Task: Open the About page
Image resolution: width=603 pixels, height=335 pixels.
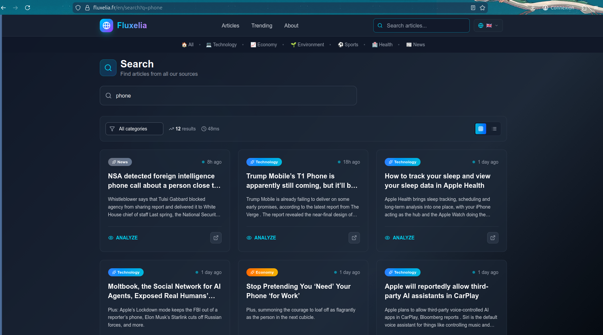Action: (x=291, y=25)
